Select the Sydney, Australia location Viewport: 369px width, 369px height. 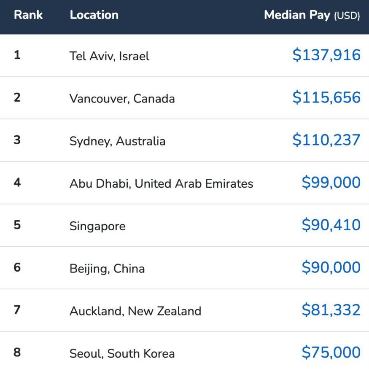(x=117, y=141)
